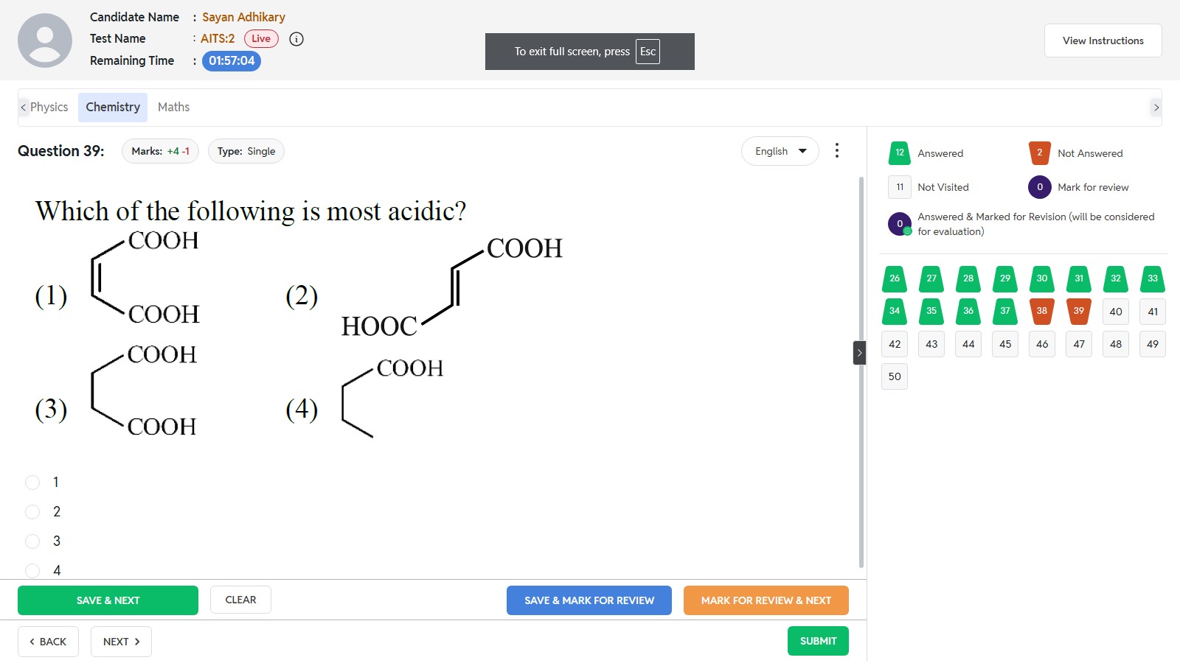Jump to question 30 in palette
Viewport: 1180px width, 663px height.
(1042, 278)
